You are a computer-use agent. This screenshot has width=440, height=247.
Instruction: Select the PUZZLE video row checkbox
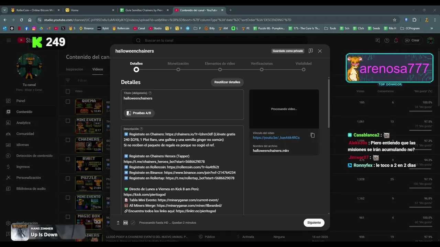[x=68, y=178]
